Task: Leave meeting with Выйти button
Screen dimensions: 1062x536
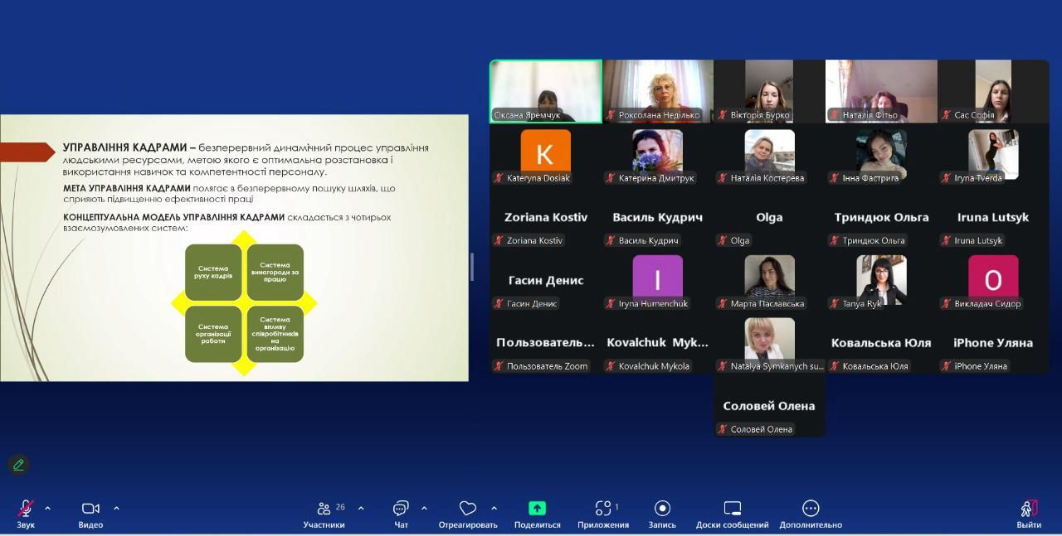Action: 1029,509
